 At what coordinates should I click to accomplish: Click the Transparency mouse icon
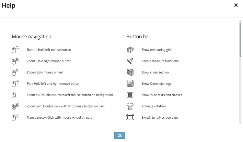(x=15, y=117)
